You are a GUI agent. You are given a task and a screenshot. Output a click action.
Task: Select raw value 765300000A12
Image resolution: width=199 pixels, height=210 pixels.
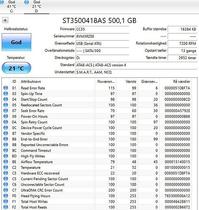(x=177, y=196)
